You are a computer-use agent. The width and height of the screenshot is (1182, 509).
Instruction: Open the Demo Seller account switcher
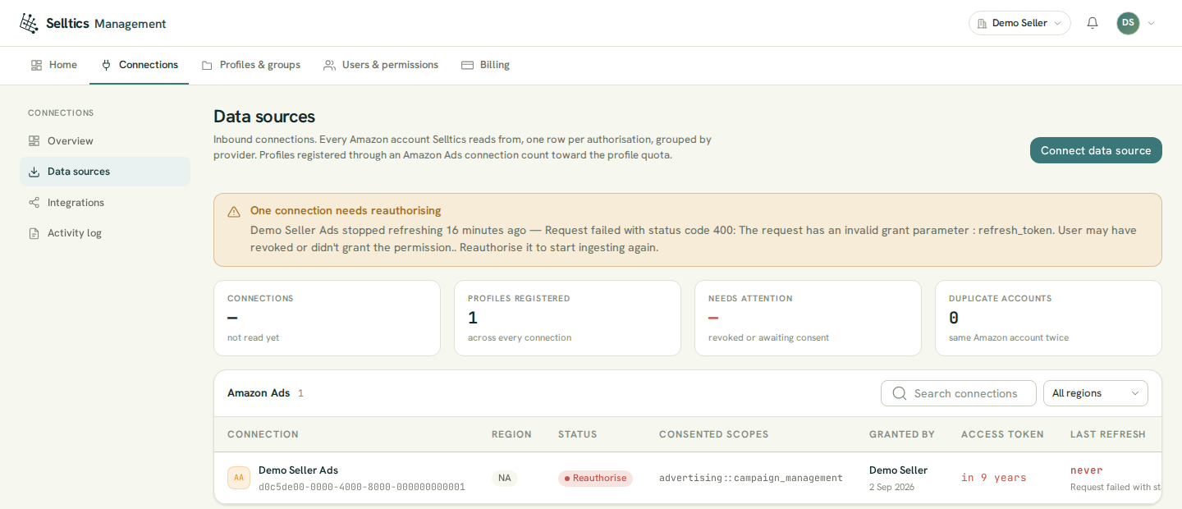point(1019,23)
